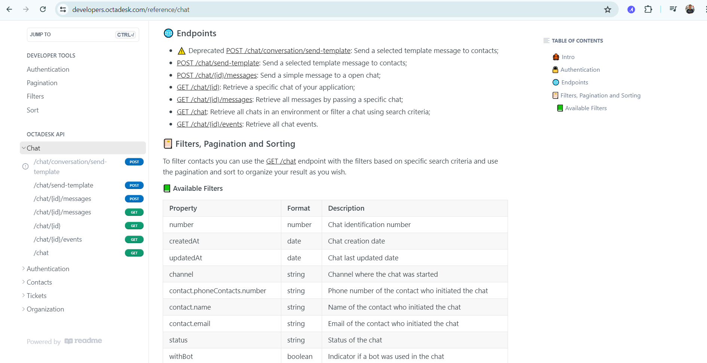Screen dimensions: 707x363
Task: Select the createdAt property cell
Action: (x=222, y=241)
